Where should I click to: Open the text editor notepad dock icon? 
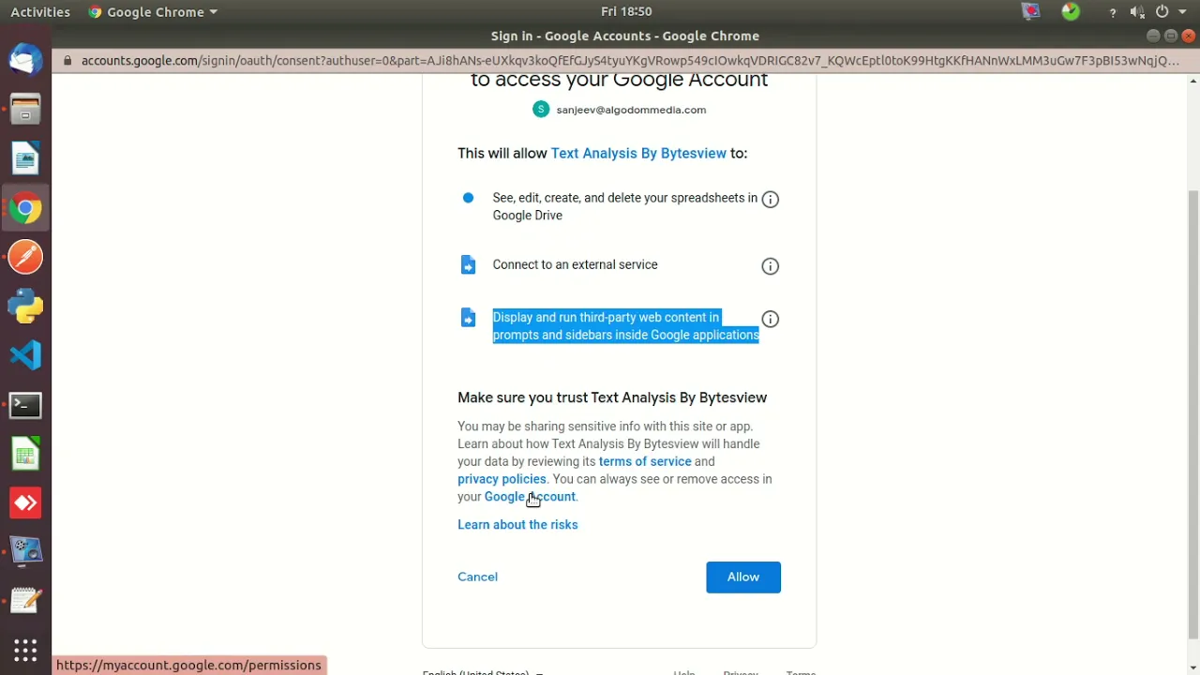coord(25,600)
